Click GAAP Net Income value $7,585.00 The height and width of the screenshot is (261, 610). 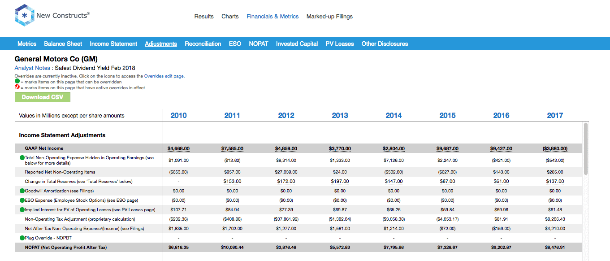pyautogui.click(x=232, y=148)
